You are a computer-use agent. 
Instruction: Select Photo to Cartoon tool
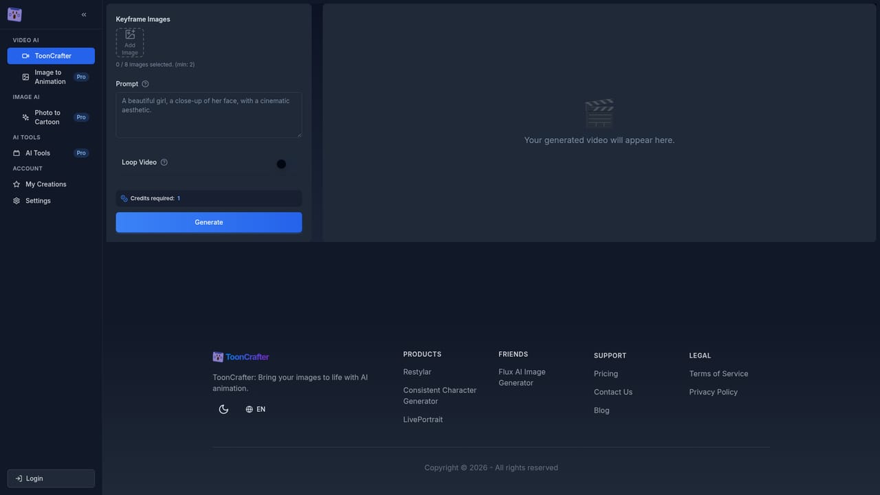51,117
